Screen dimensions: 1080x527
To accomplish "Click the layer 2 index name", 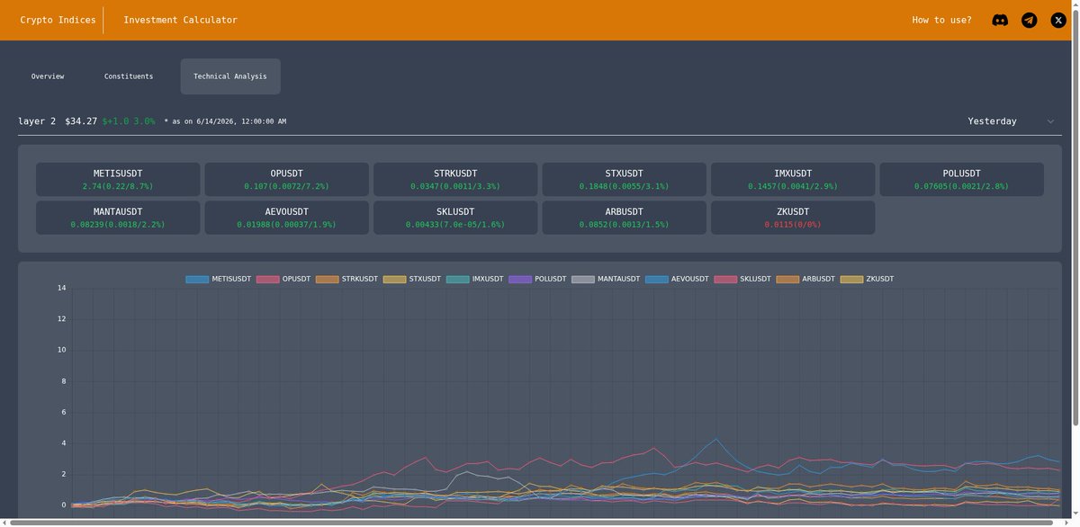I will point(37,121).
